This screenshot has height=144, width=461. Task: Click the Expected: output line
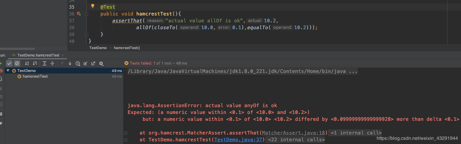click(x=219, y=112)
